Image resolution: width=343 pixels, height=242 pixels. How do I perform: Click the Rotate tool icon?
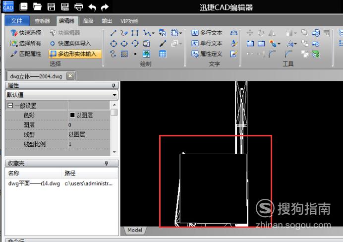(x=261, y=33)
